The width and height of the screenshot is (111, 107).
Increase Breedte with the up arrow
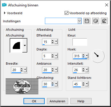(x=22, y=69)
